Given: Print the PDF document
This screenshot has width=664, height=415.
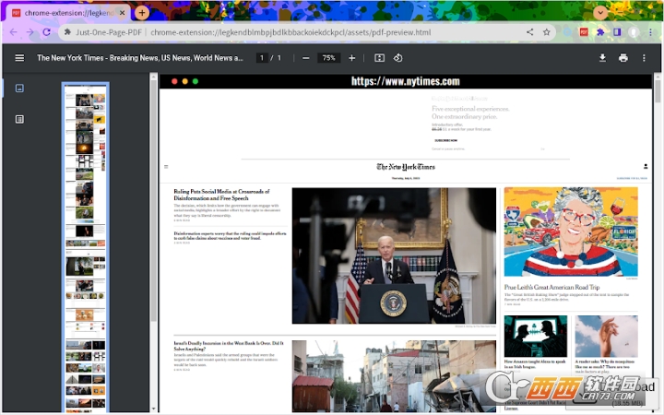Looking at the screenshot, I should (x=622, y=58).
